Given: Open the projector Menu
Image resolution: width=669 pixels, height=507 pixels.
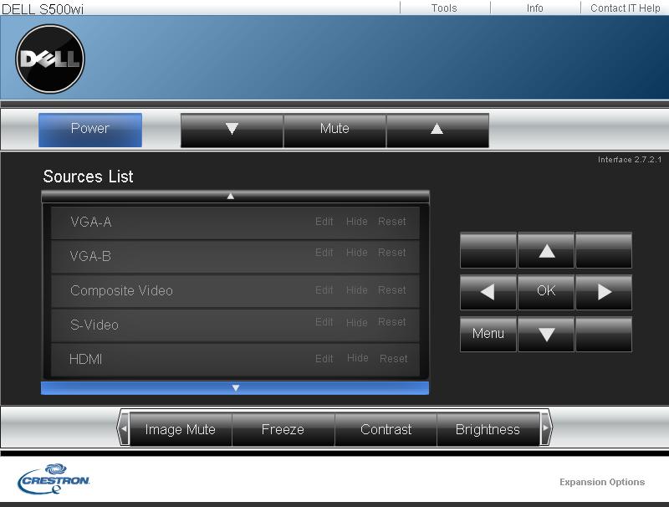Looking at the screenshot, I should [488, 334].
